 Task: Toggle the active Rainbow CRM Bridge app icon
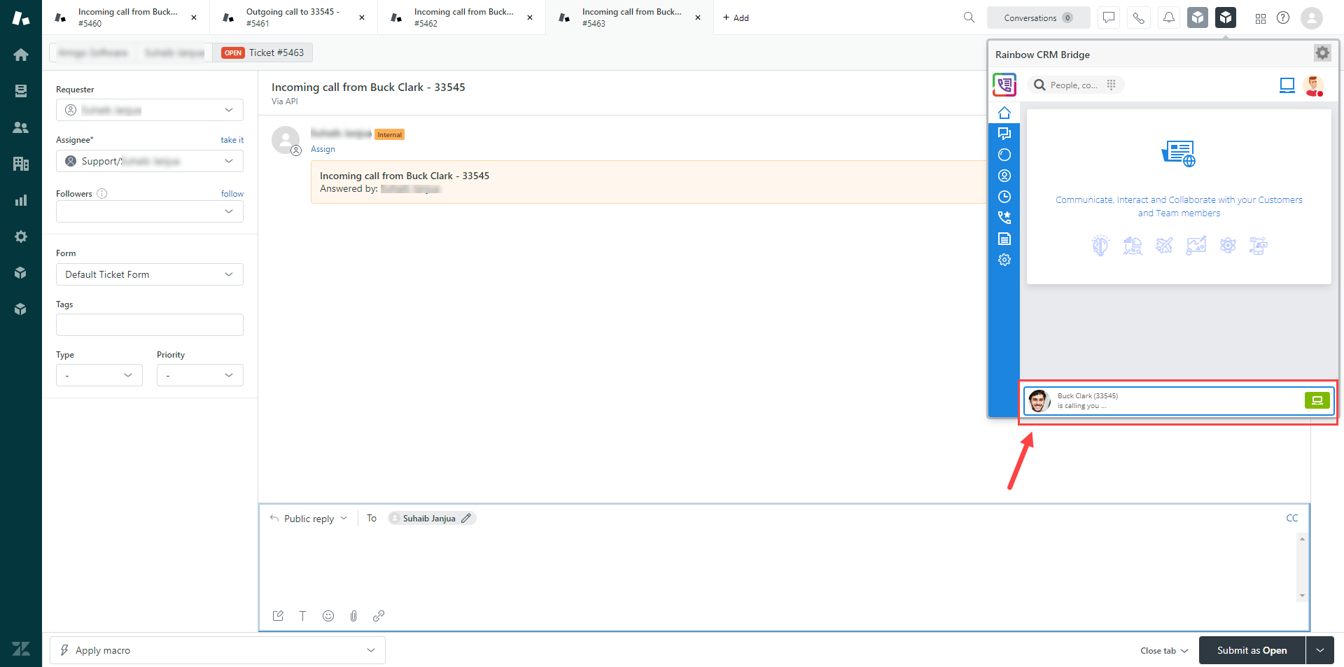[x=1226, y=17]
